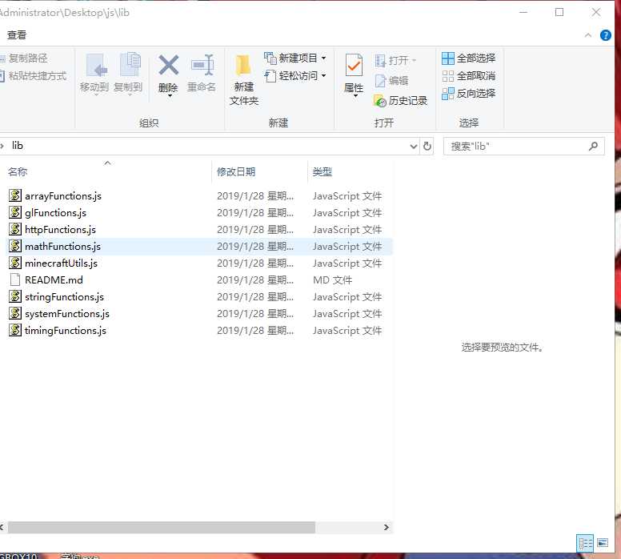Expand the Delete (删除) dropdown arrow

[170, 95]
